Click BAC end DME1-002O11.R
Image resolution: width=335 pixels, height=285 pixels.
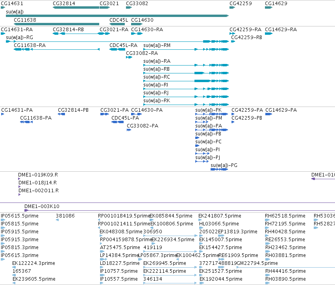point(39,191)
